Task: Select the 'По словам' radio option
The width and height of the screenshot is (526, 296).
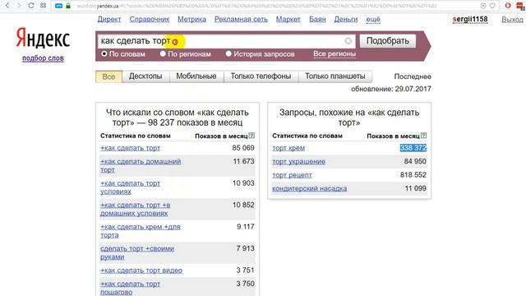Action: (x=104, y=53)
